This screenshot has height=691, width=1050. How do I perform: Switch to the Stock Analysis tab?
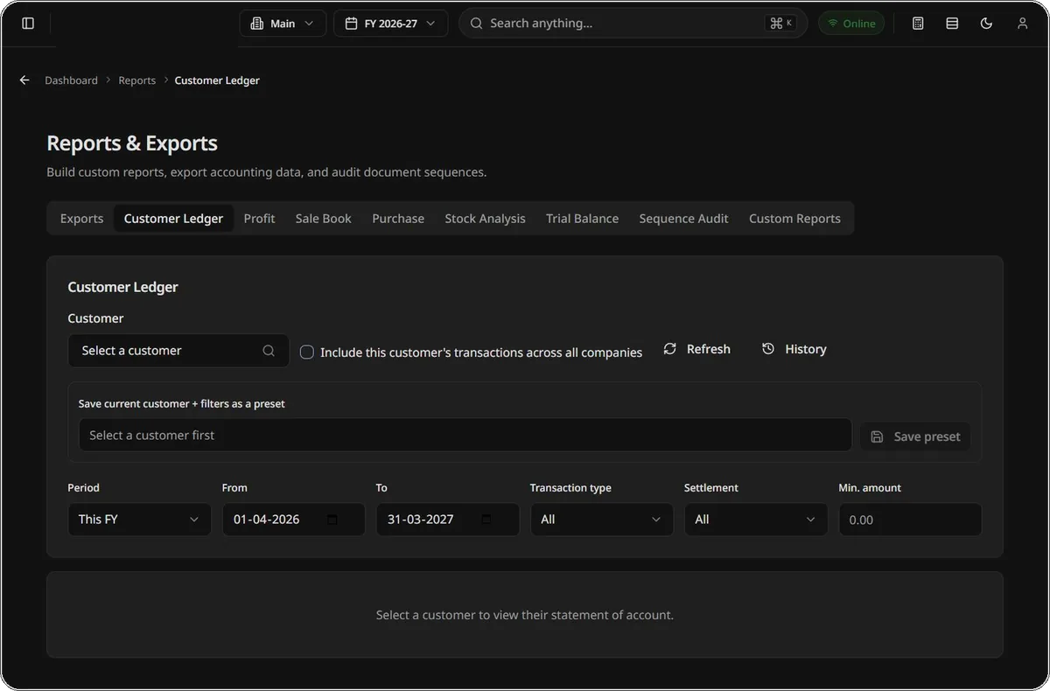point(485,219)
